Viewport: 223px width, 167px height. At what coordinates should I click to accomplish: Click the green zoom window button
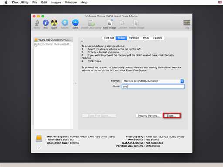pyautogui.click(x=43, y=16)
